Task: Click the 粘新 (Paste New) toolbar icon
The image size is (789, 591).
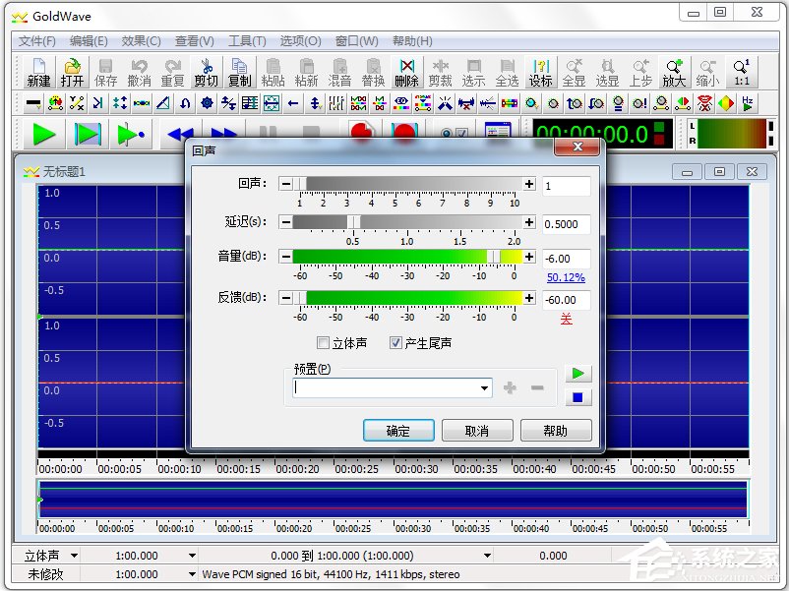Action: coord(306,73)
